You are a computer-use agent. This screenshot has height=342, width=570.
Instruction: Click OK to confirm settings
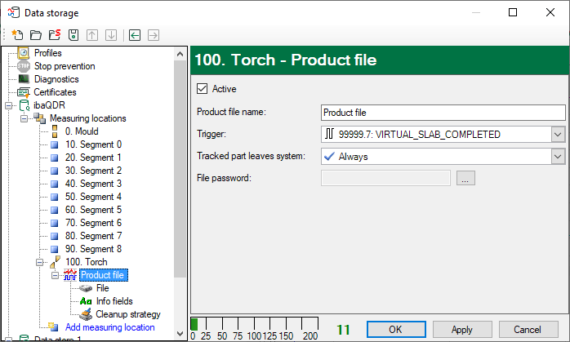pos(396,329)
